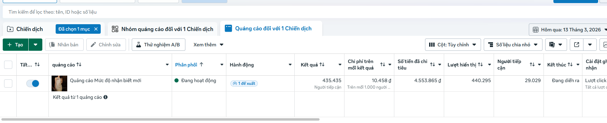The height and width of the screenshot is (123, 607).
Task: Open the reports icon dropdown button
Action: pyautogui.click(x=556, y=45)
